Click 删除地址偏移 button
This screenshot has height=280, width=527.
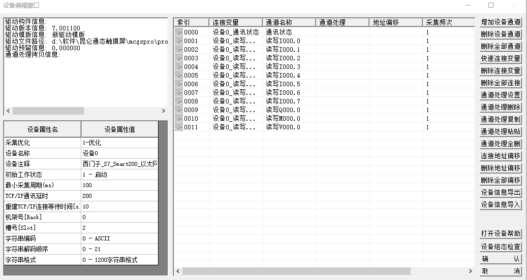tap(501, 168)
